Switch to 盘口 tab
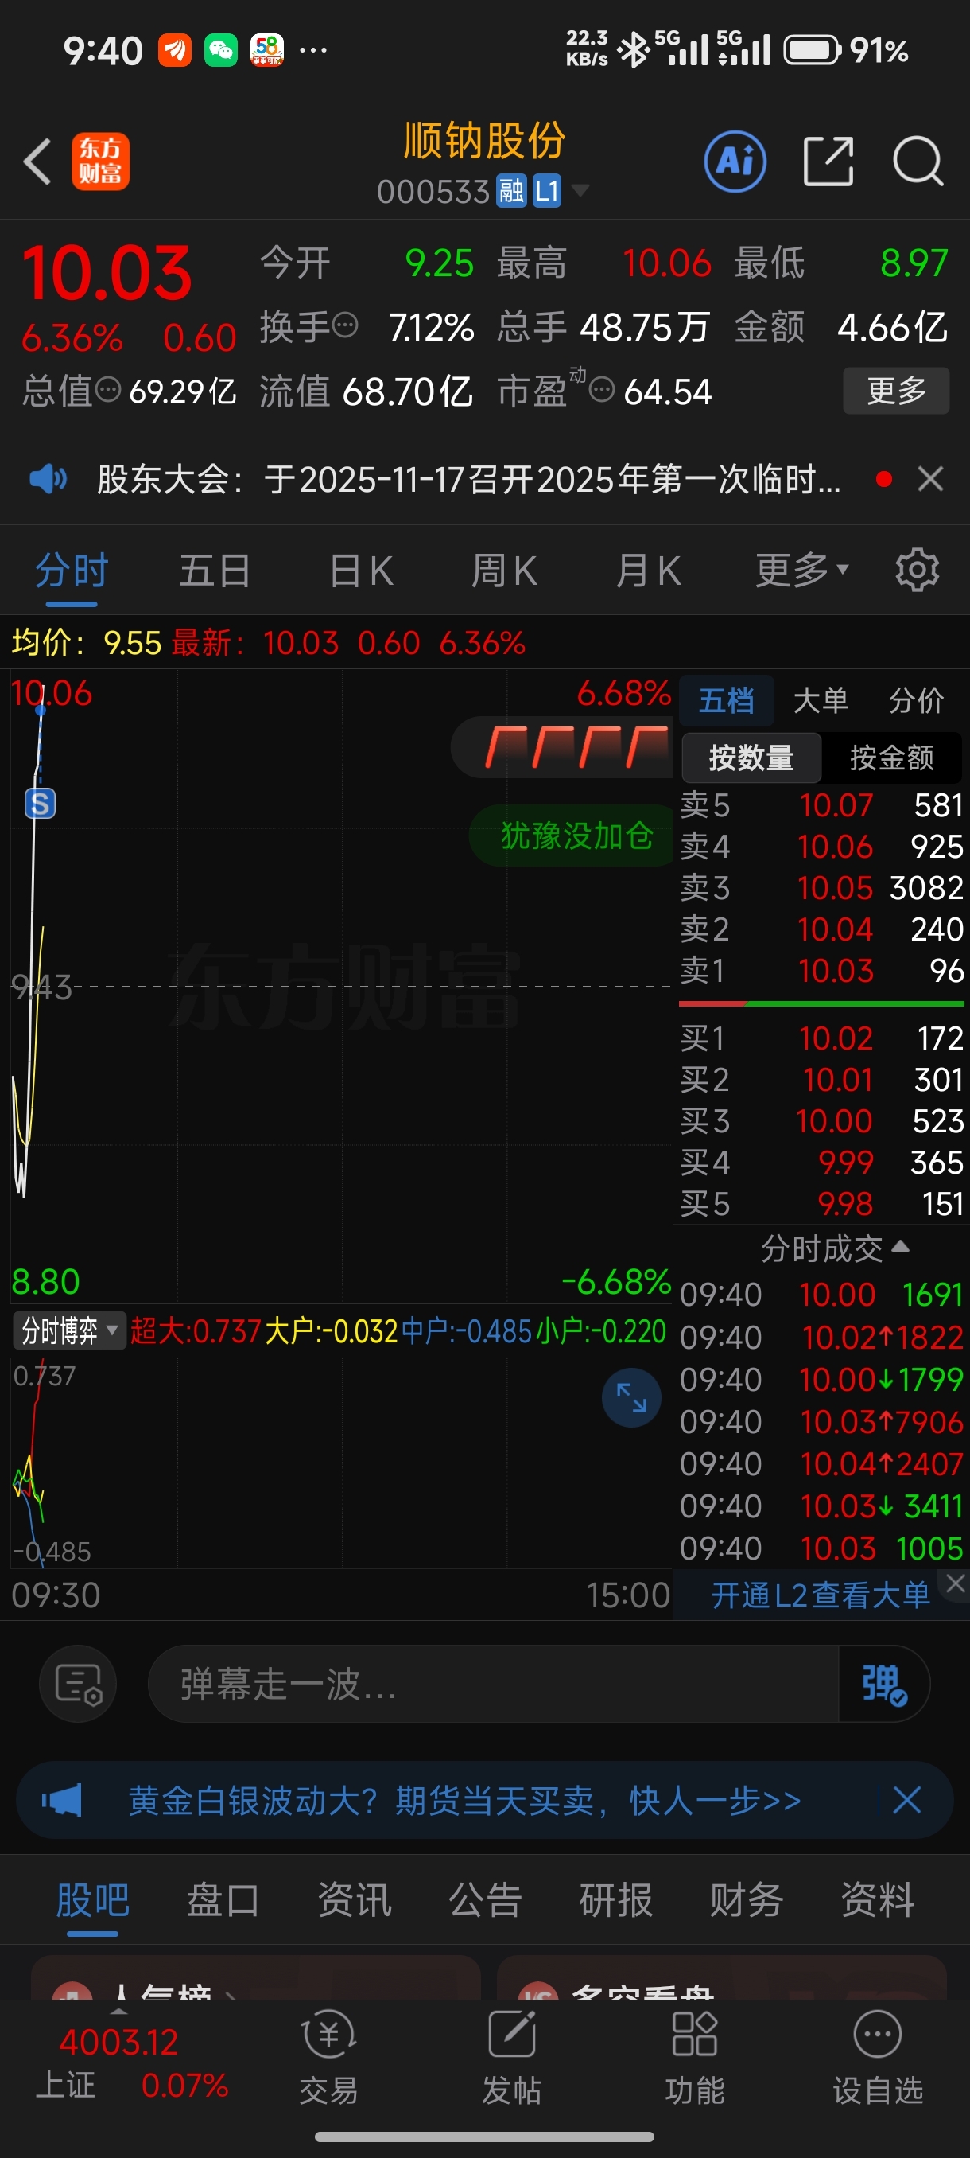The image size is (970, 2158). [x=223, y=1900]
